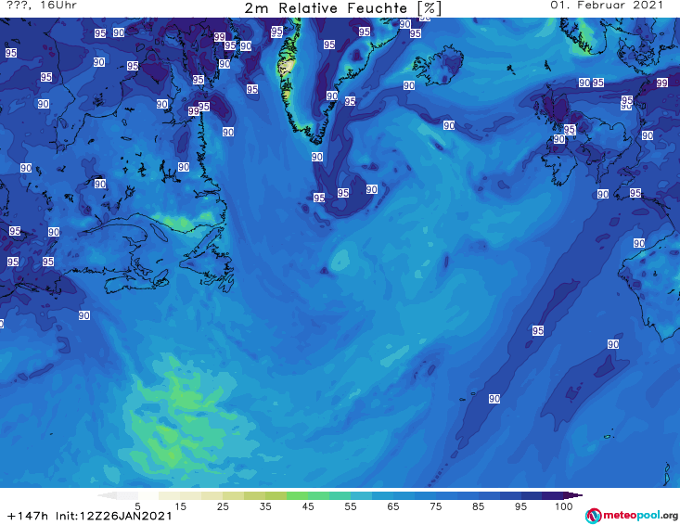Click the pale yellow legend swatch right of 15
Viewport: 680px width, 525px height.
point(191,495)
